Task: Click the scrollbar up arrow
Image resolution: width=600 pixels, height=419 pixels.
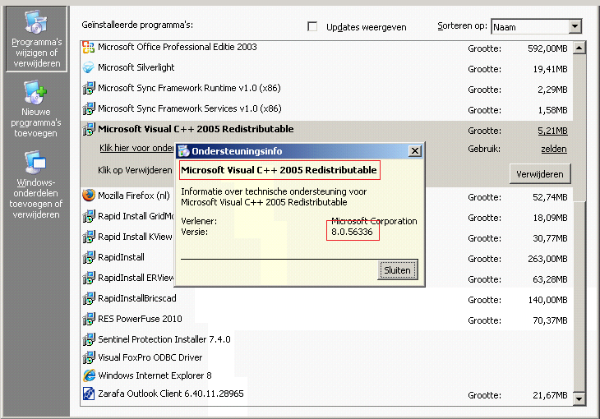Action: 579,48
